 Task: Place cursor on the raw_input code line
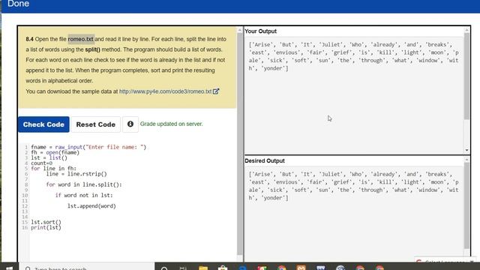[88, 147]
